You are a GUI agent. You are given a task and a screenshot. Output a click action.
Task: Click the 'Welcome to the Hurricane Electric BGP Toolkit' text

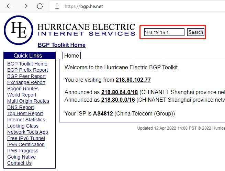[122, 68]
